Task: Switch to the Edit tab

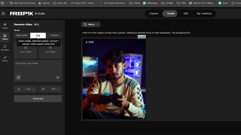Action: [x=186, y=13]
